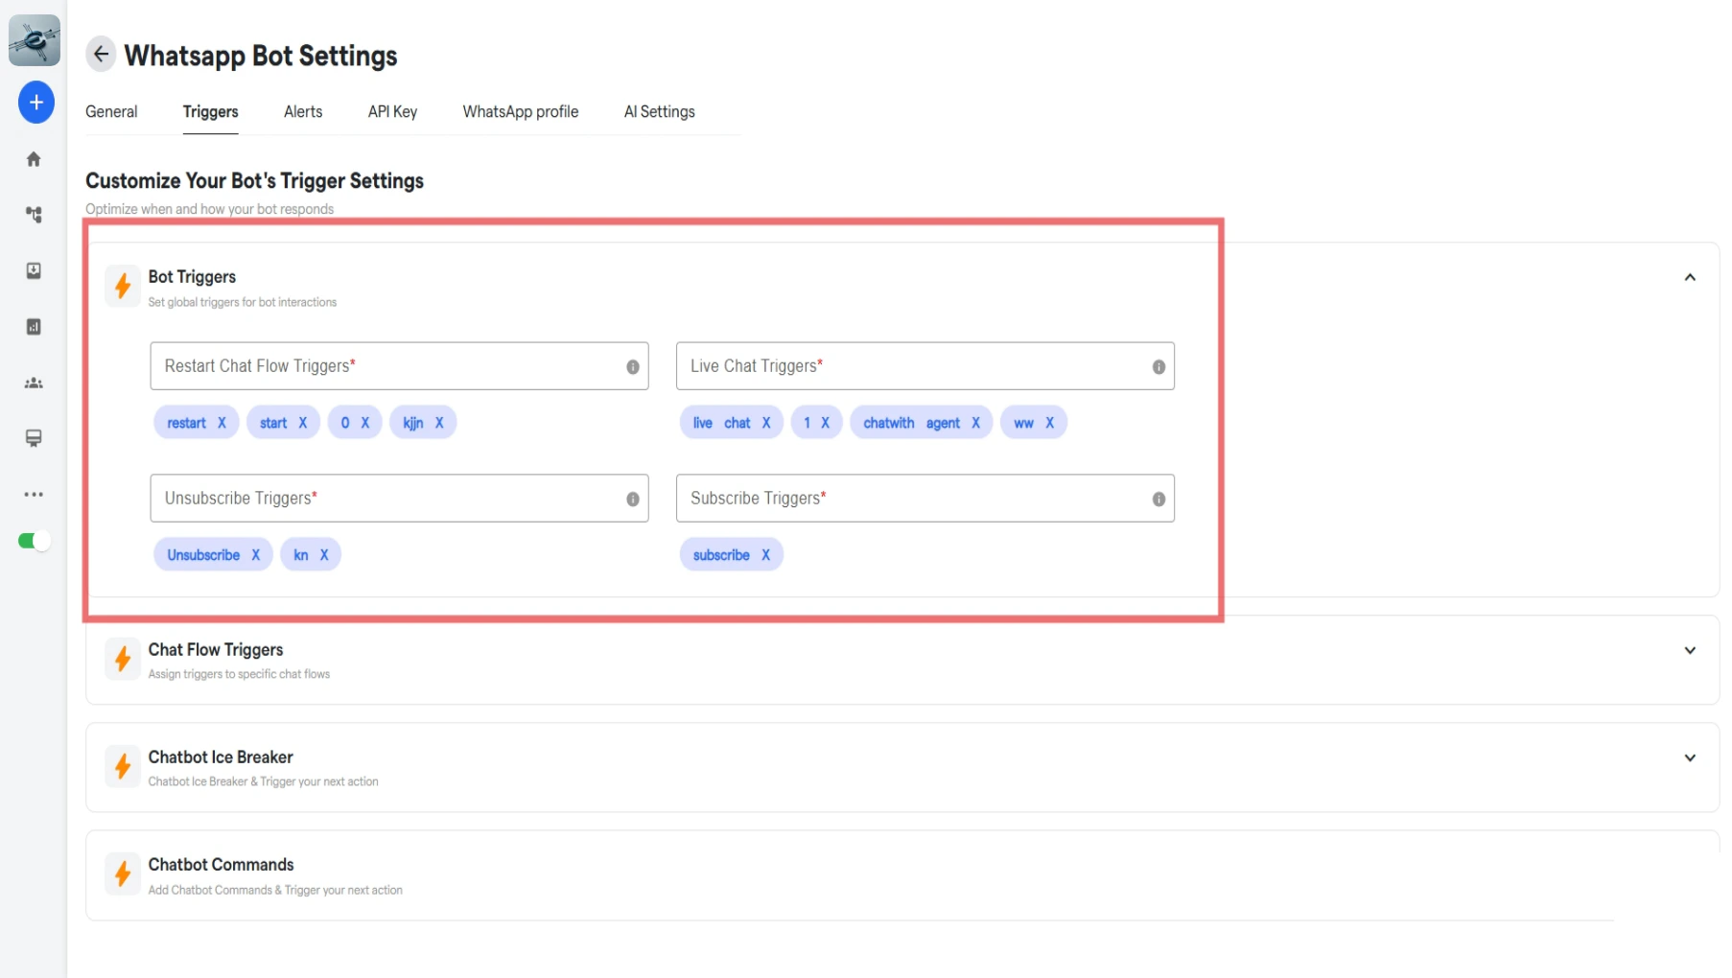This screenshot has height=978, width=1732.
Task: Remove the 'start' trigger tag
Action: click(302, 423)
